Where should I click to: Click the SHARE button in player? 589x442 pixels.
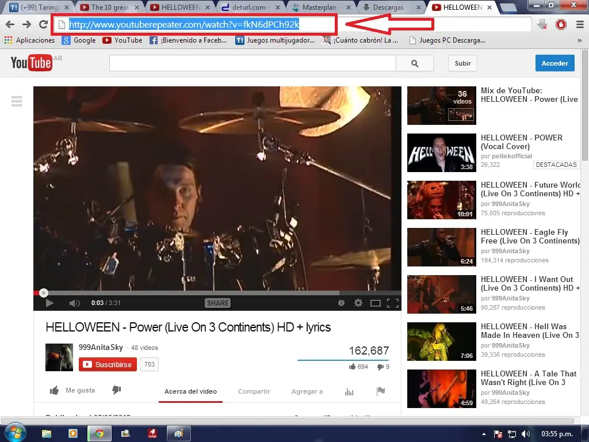coord(217,303)
